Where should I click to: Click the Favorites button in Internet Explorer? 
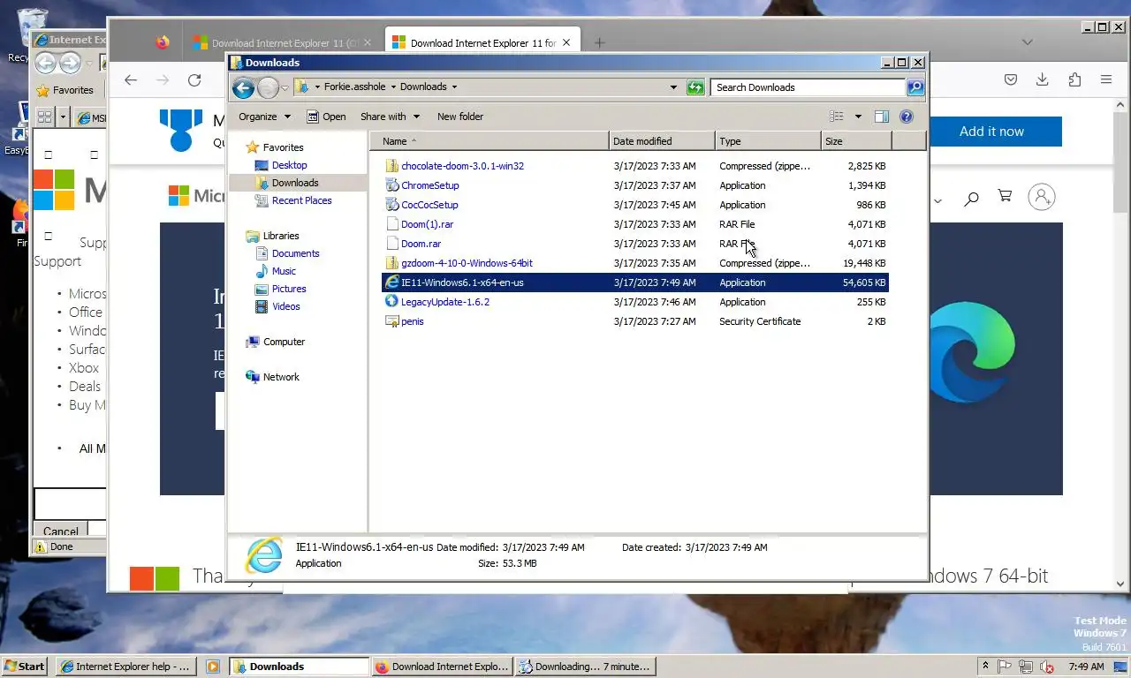pos(65,90)
